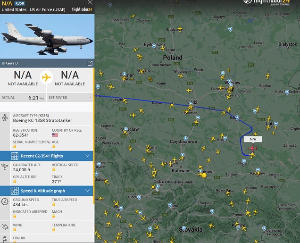
Task: Expand Speed & Altitude graph section
Action: tap(47, 191)
